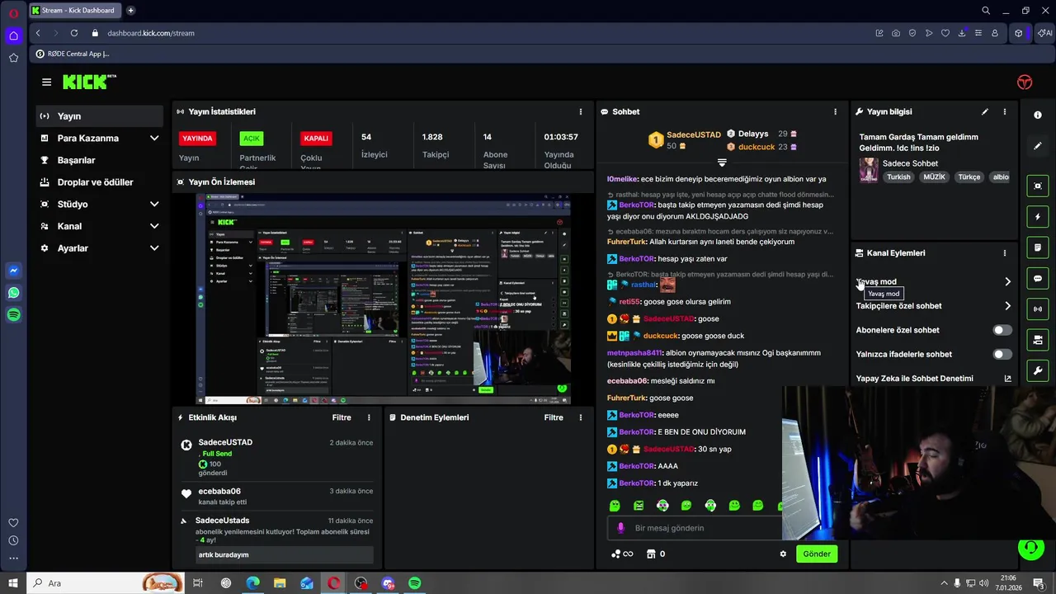Open Opera AI button in toolbar
The image size is (1056, 594).
pos(1045,33)
